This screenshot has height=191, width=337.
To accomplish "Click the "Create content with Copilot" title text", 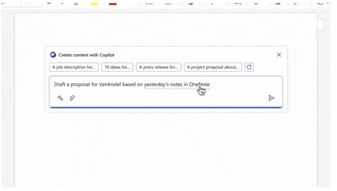I will click(87, 55).
